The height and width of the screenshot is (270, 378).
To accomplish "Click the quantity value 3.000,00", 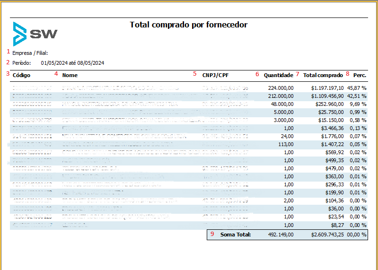I will [x=283, y=120].
